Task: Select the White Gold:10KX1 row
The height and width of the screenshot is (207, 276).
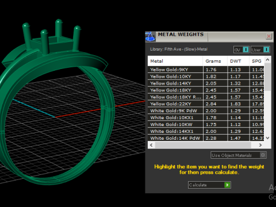Action: point(206,118)
